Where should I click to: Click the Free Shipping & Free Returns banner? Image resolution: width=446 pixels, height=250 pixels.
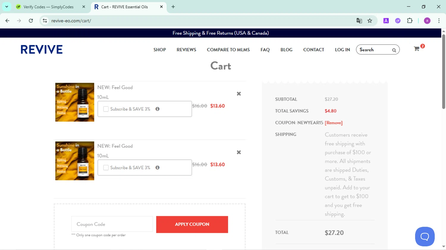[221, 33]
